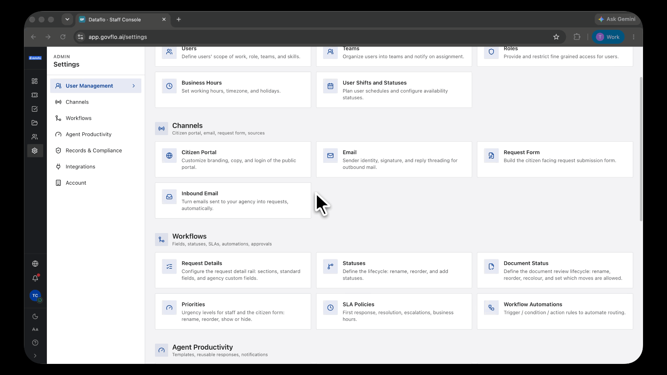Click Ask Gemini button

pyautogui.click(x=617, y=19)
